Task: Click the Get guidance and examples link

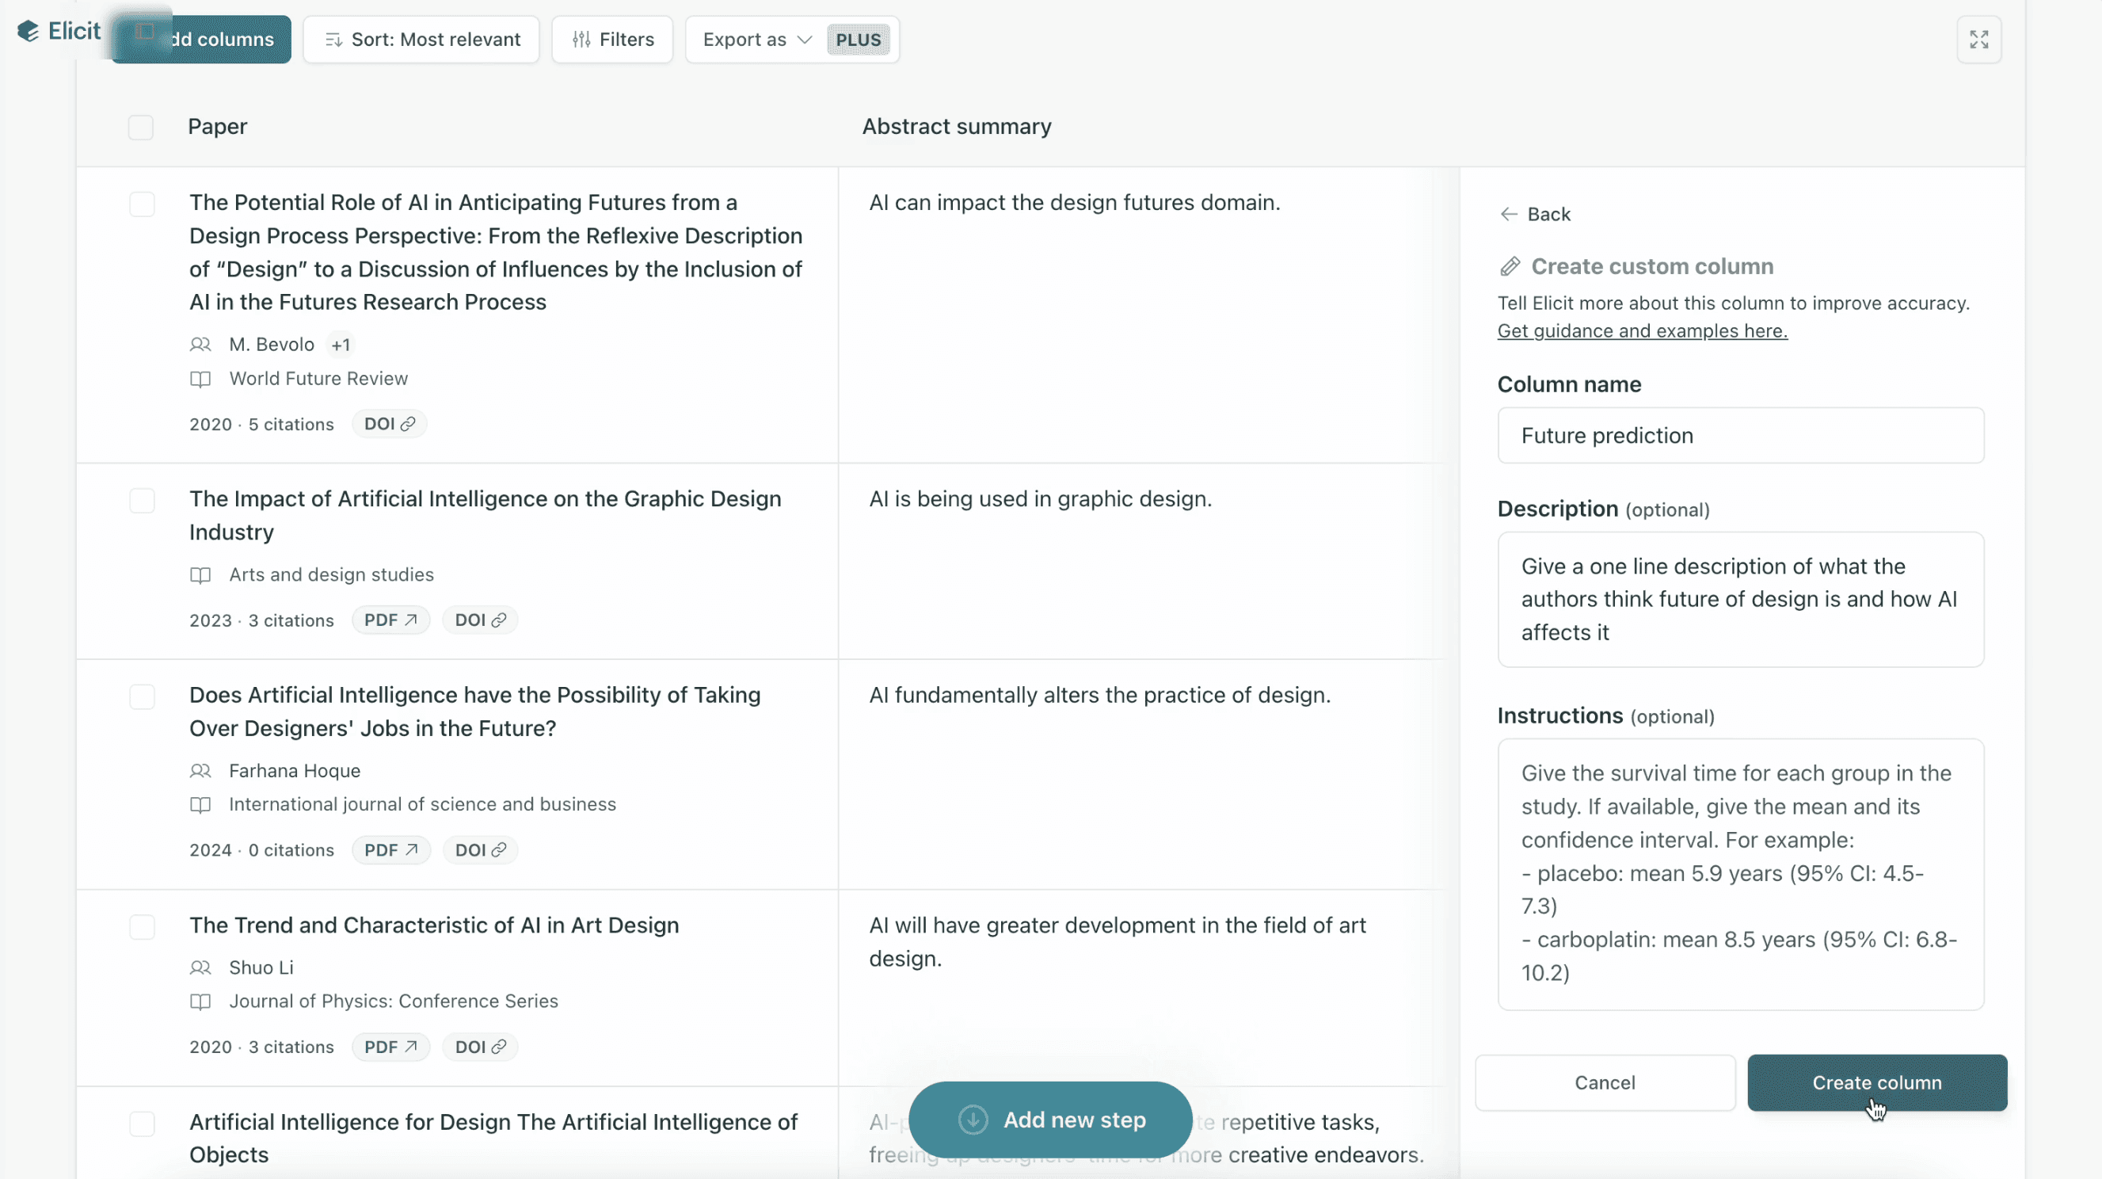Action: tap(1642, 330)
